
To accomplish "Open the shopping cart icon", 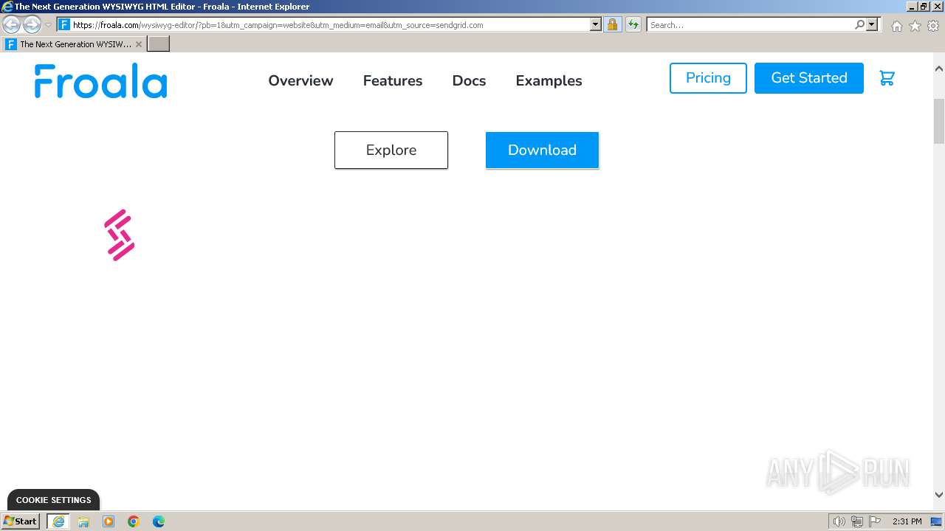I will click(x=887, y=78).
